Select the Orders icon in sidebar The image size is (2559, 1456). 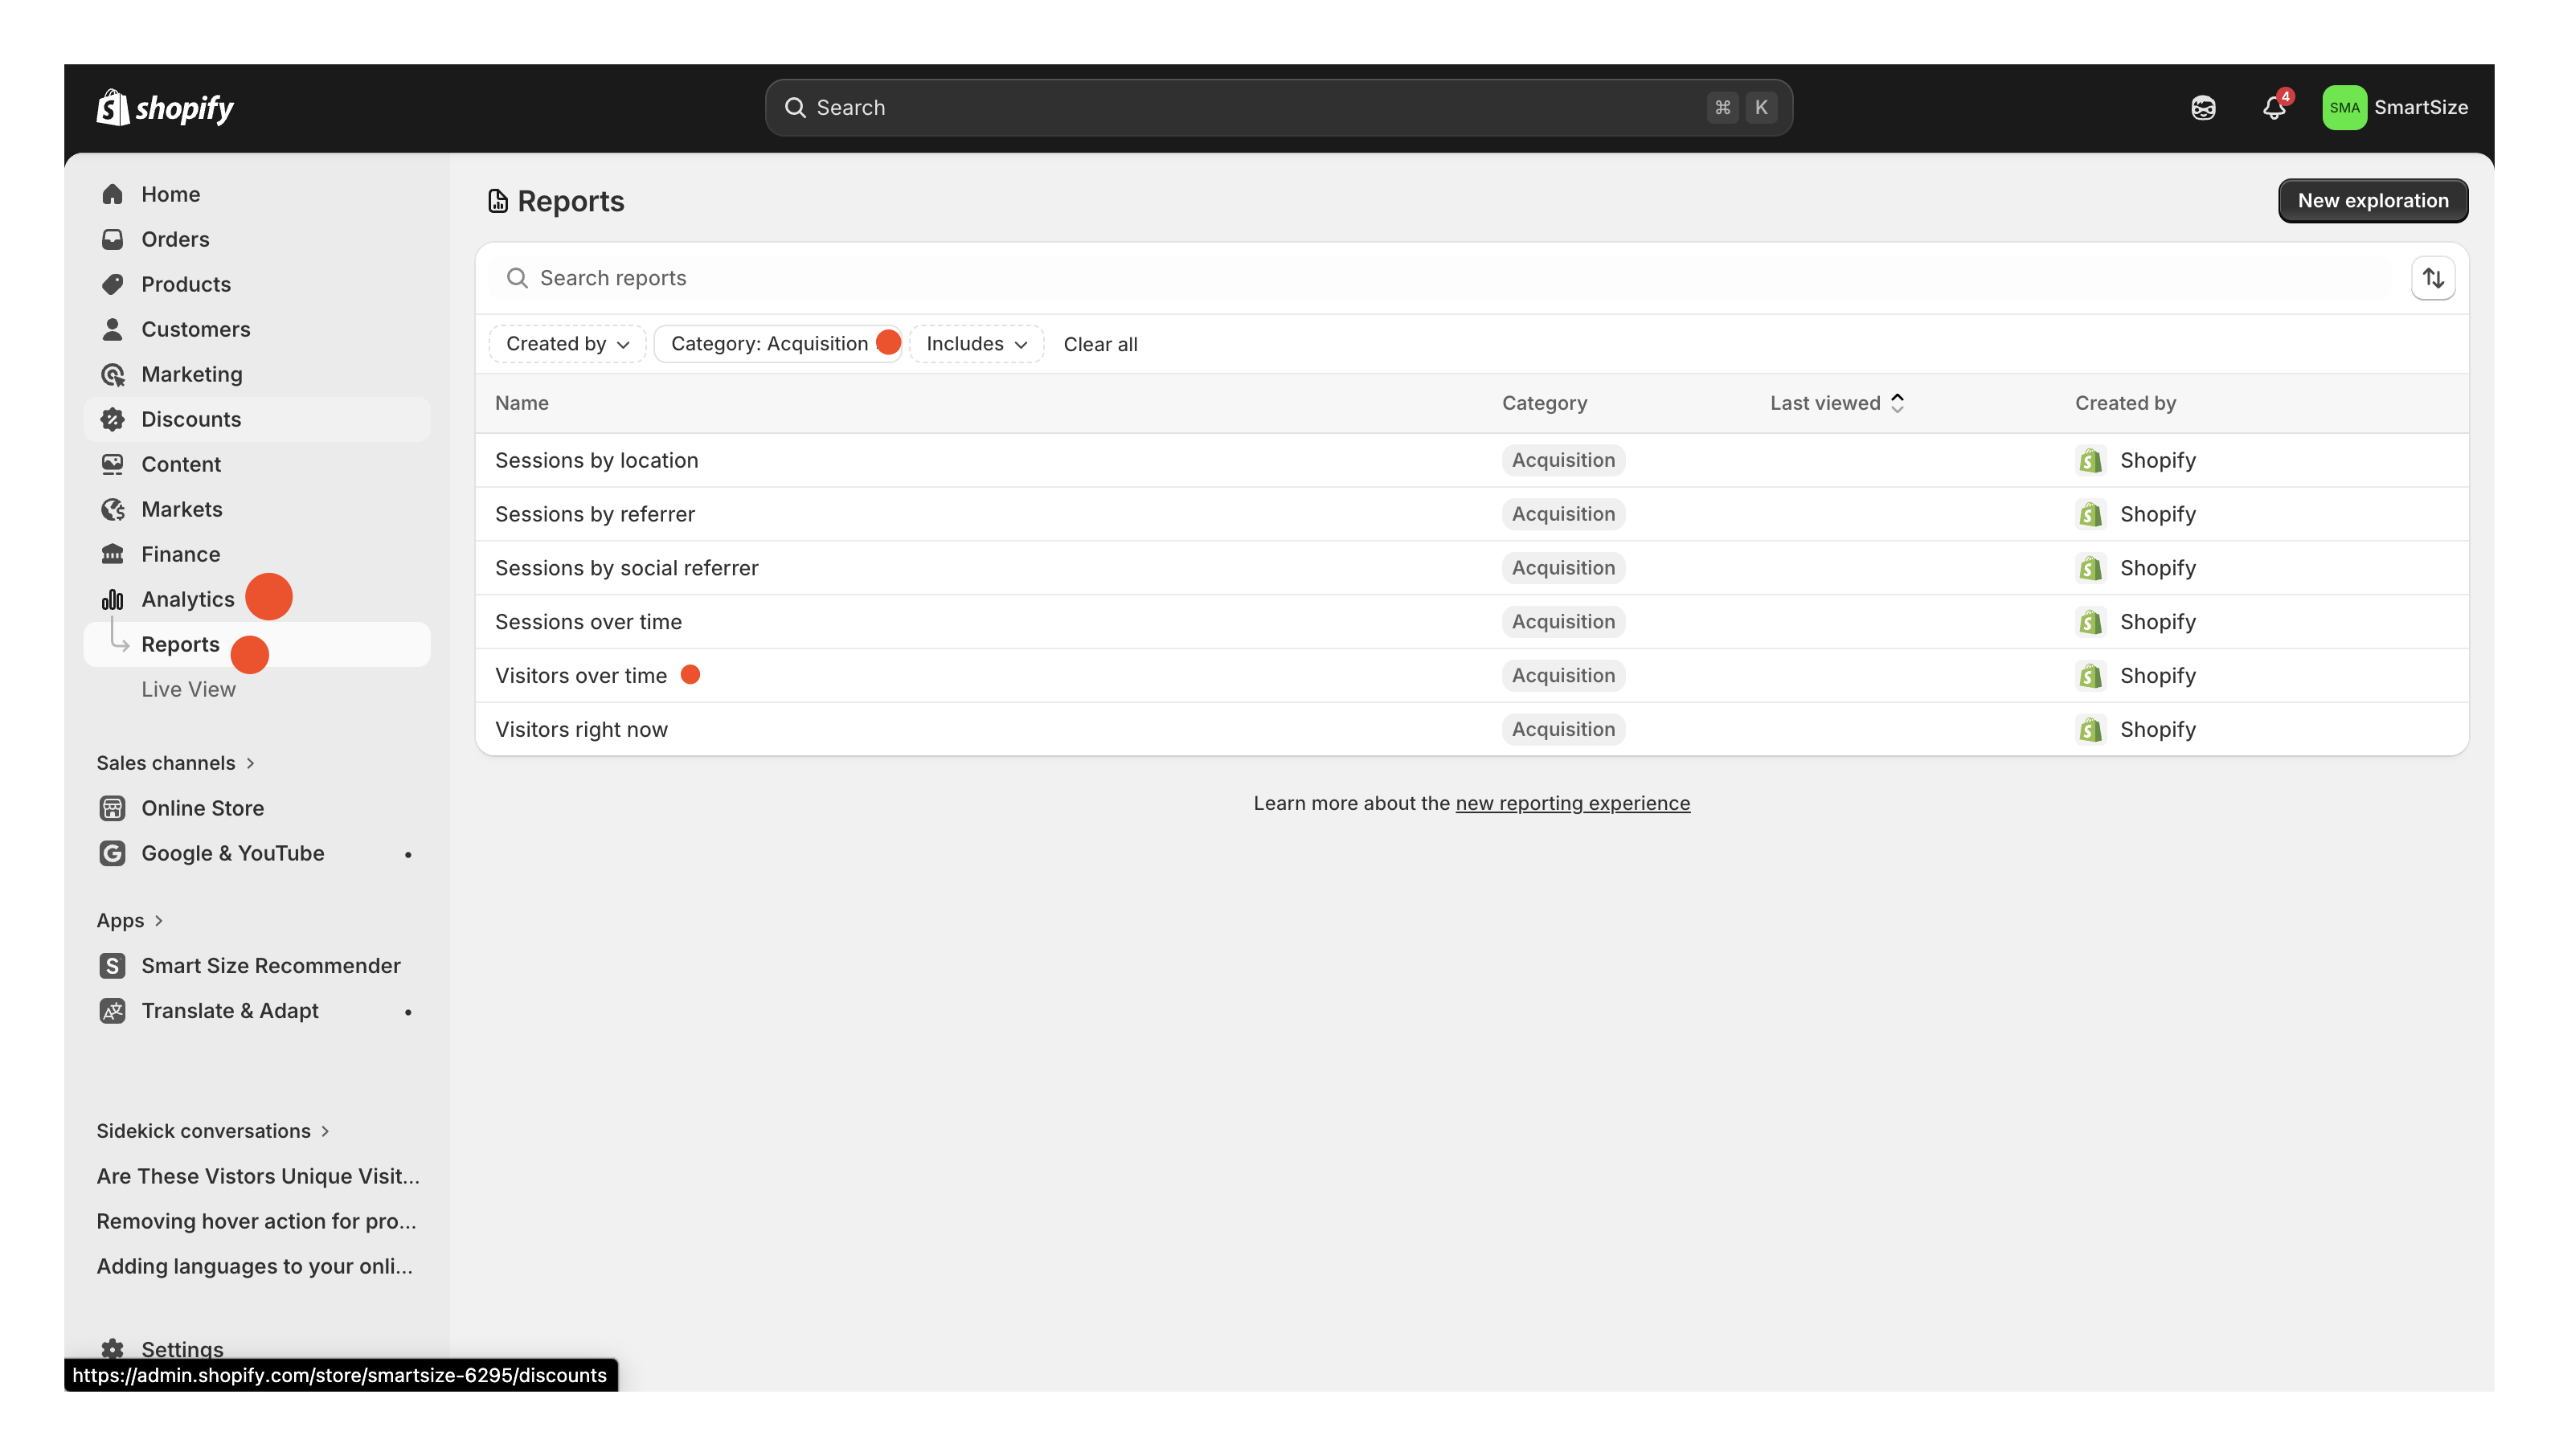click(x=113, y=239)
